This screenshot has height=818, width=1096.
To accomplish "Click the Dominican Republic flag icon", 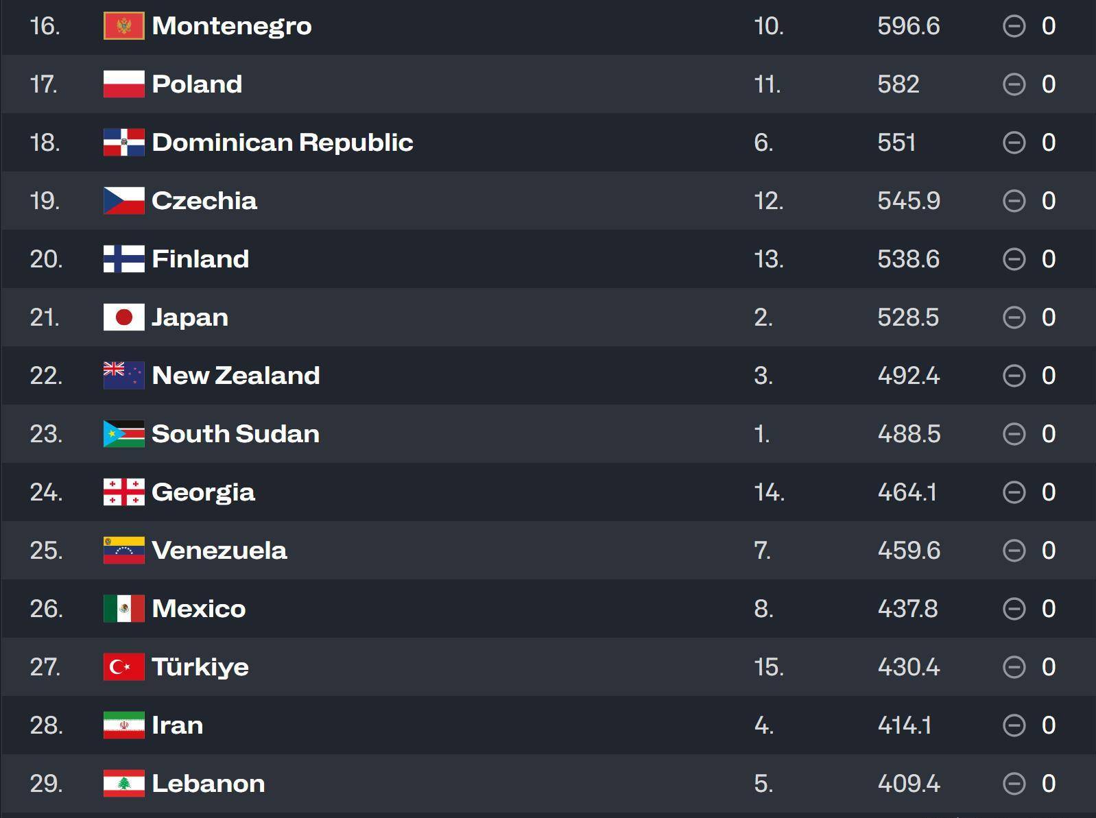I will click(123, 143).
